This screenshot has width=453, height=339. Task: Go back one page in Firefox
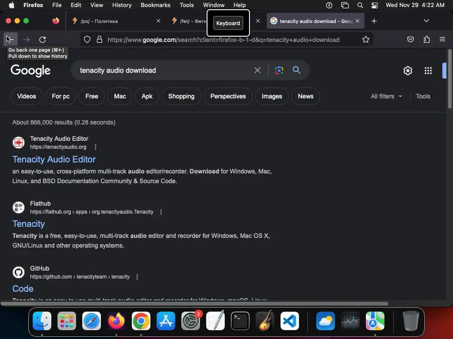point(11,39)
